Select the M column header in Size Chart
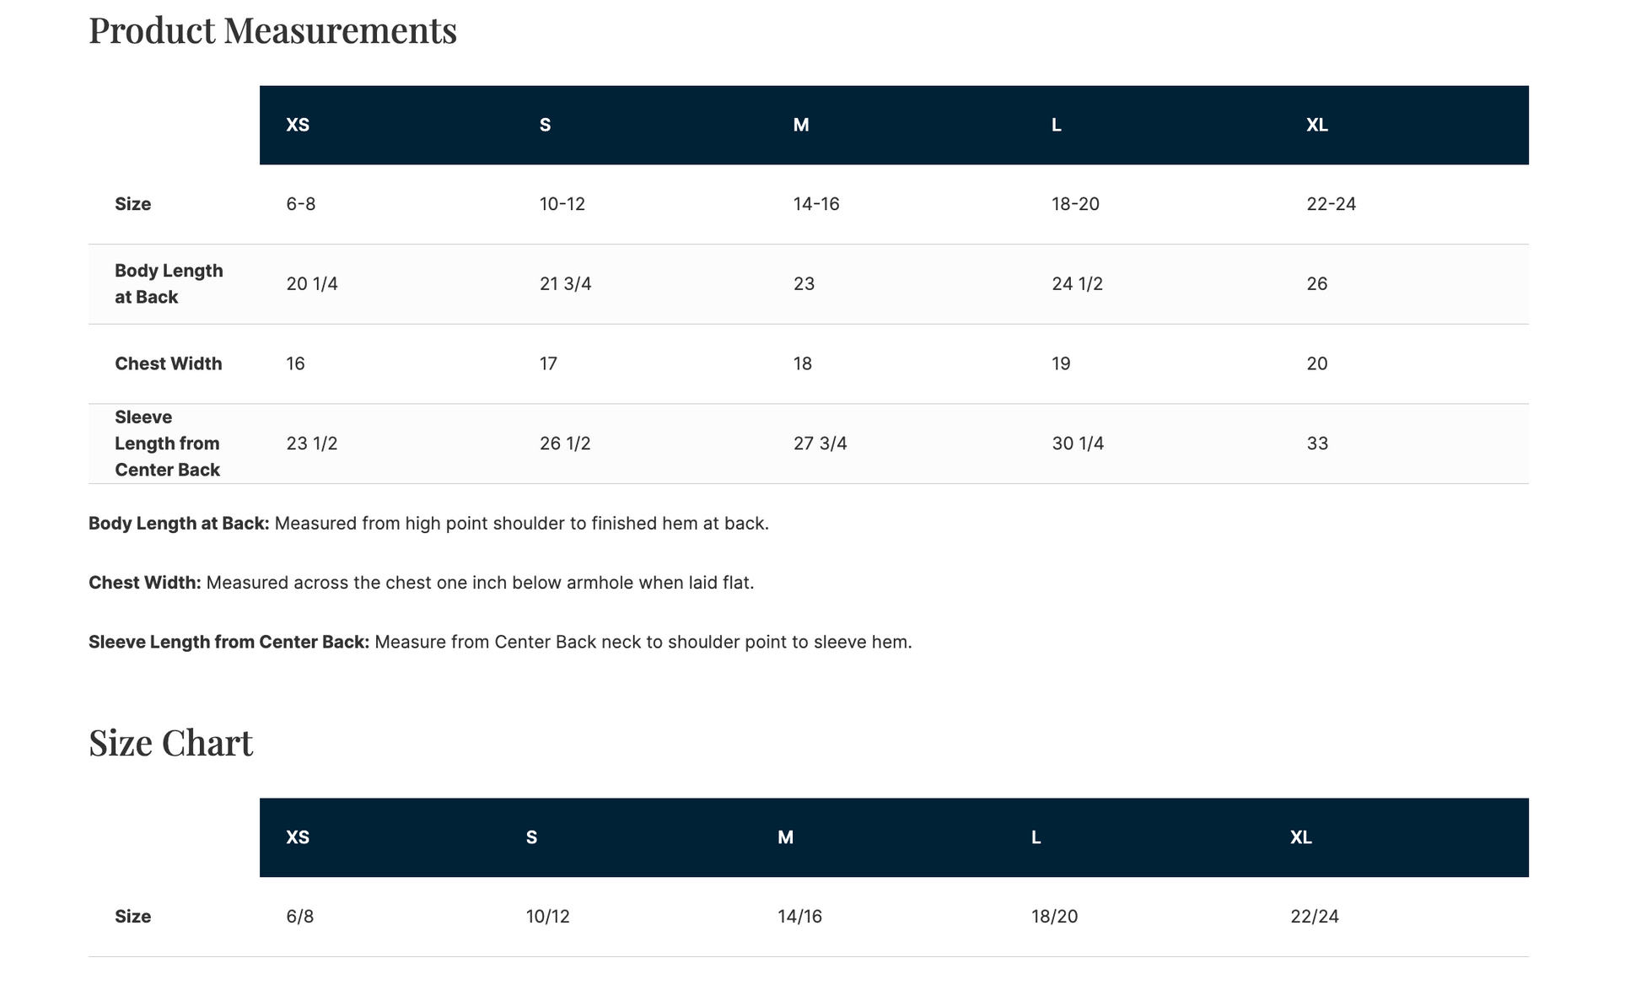 pos(785,837)
